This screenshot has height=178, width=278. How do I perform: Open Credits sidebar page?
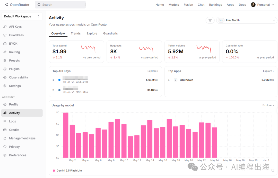(x=22, y=130)
